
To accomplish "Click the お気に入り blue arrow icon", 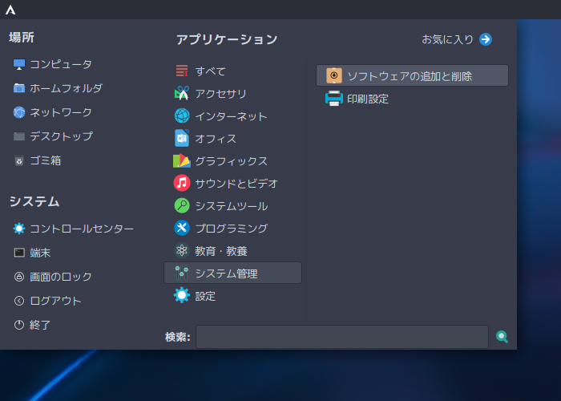I will pyautogui.click(x=486, y=39).
